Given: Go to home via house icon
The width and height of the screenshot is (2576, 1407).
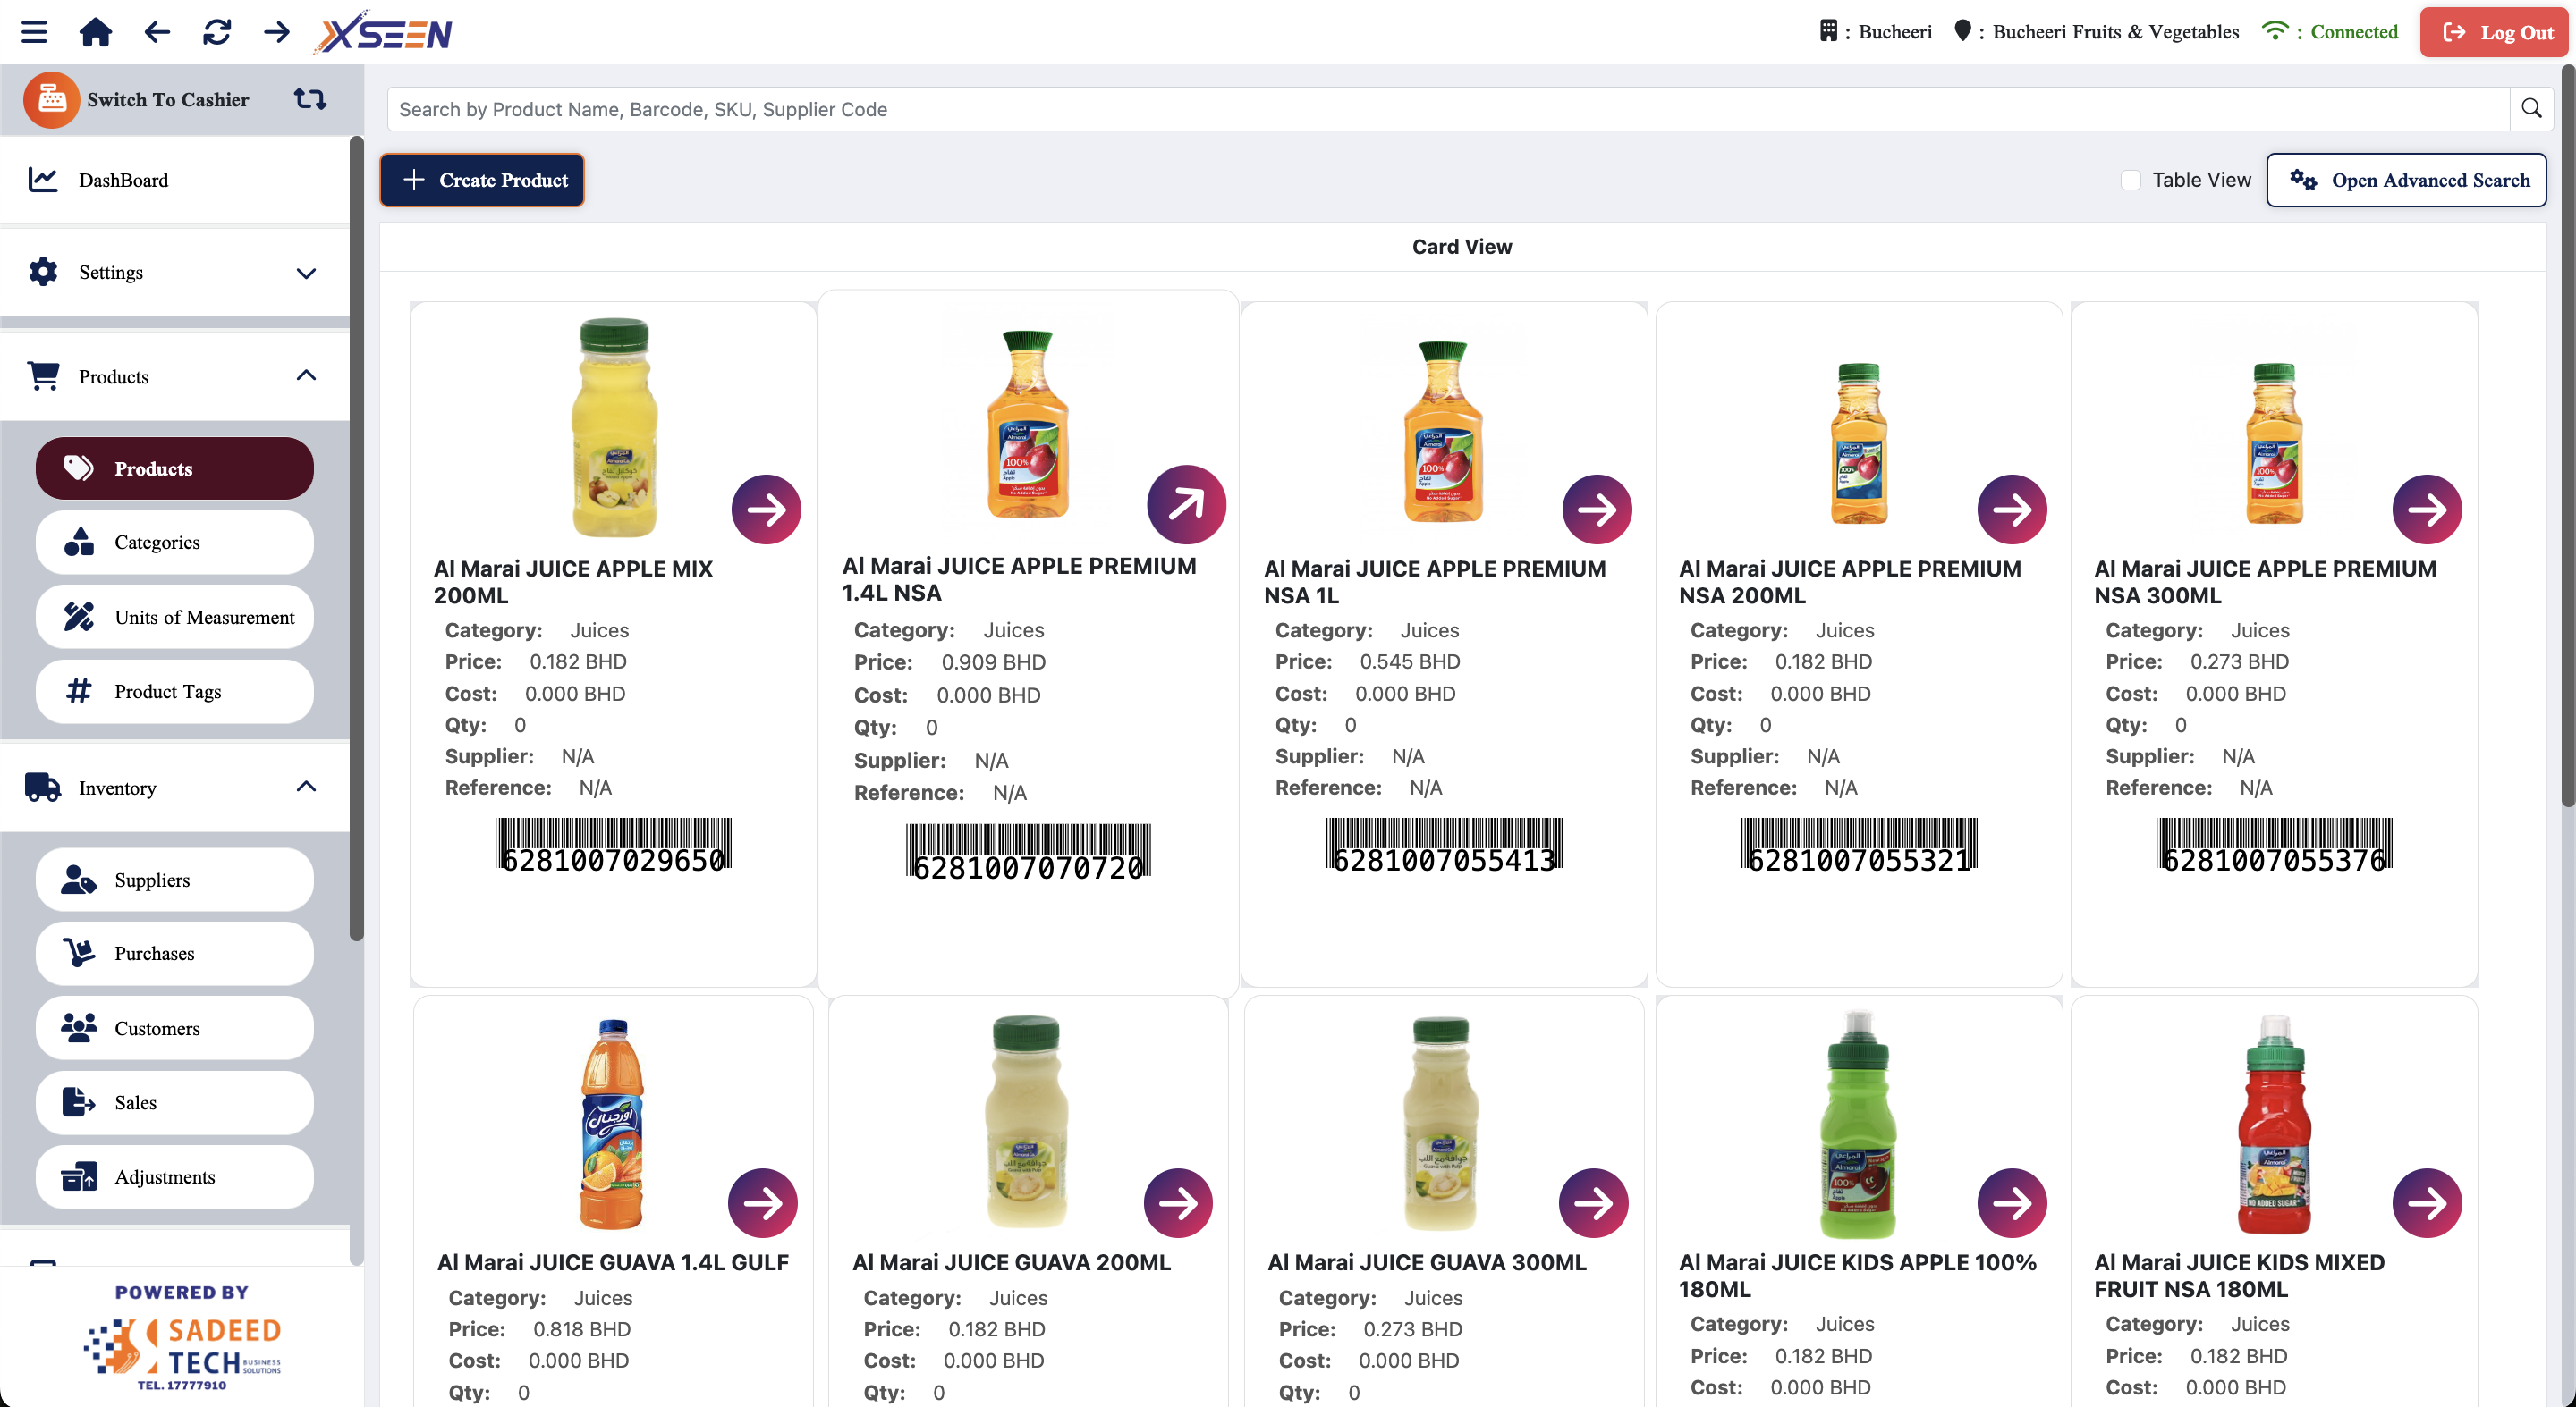Looking at the screenshot, I should coord(96,32).
